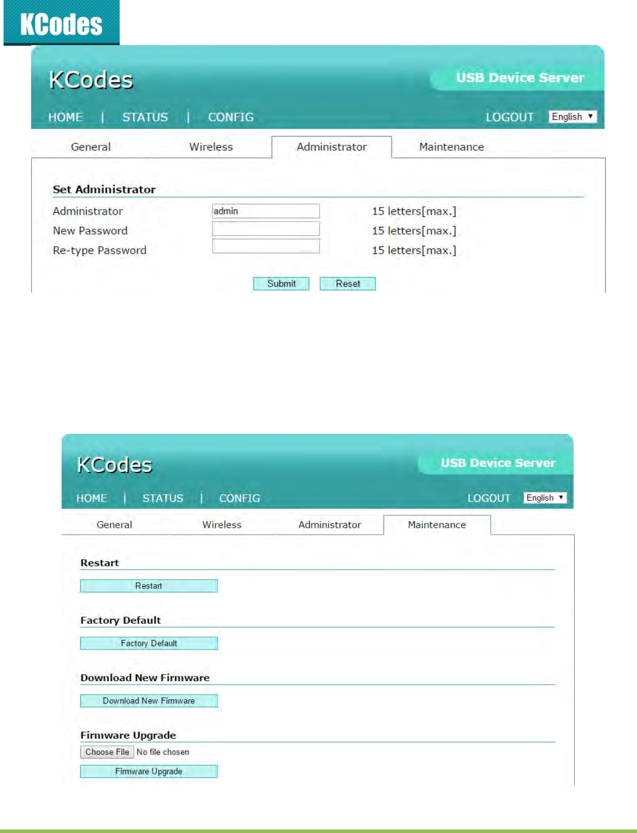This screenshot has height=833, width=637.
Task: Open the English language dropdown on Maintenance page
Action: coord(545,498)
